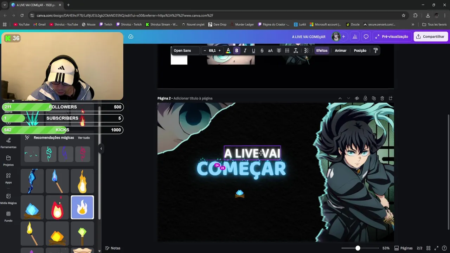
Task: Open transparency checkerboard option
Action: [307, 51]
